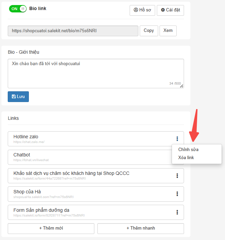Click into the Bio giới thiệu text area
Image resolution: width=225 pixels, height=240 pixels.
click(96, 74)
